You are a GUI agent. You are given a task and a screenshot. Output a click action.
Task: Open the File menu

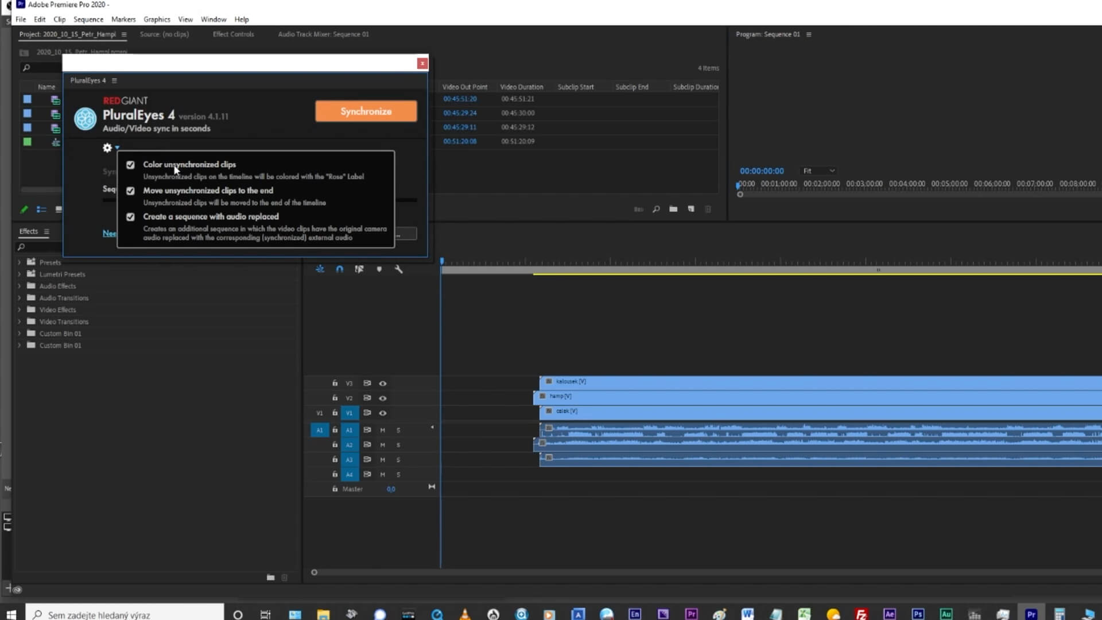coord(21,19)
